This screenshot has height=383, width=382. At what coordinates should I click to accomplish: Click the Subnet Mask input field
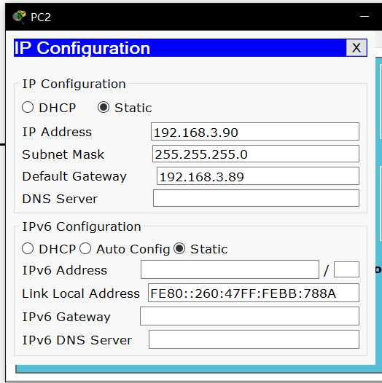point(256,154)
